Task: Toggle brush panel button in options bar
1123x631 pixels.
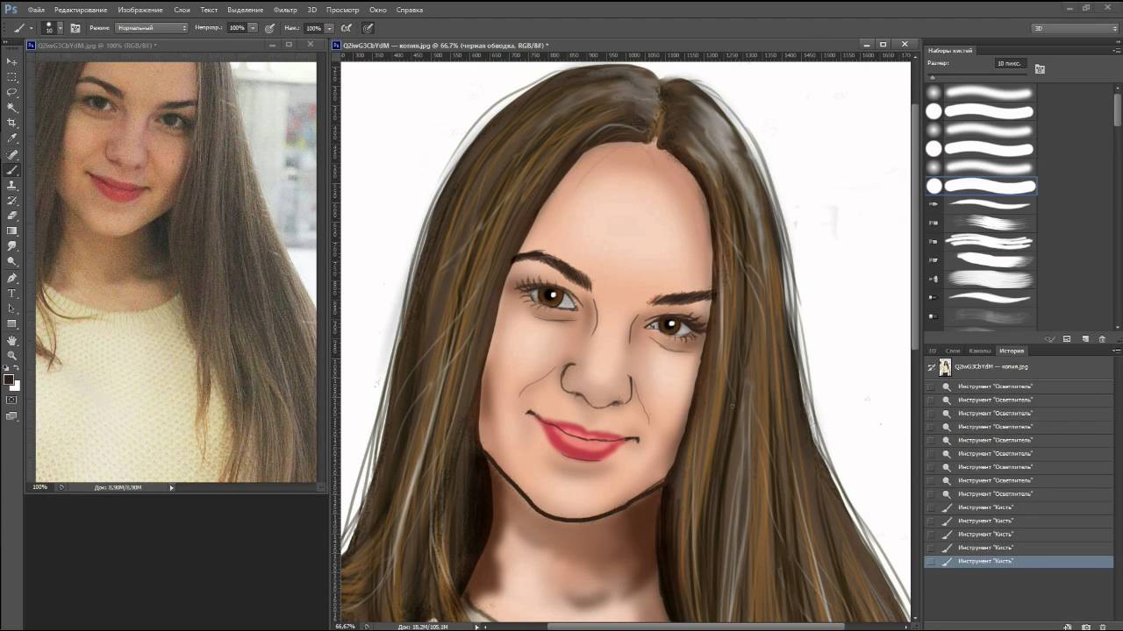Action: tap(75, 28)
